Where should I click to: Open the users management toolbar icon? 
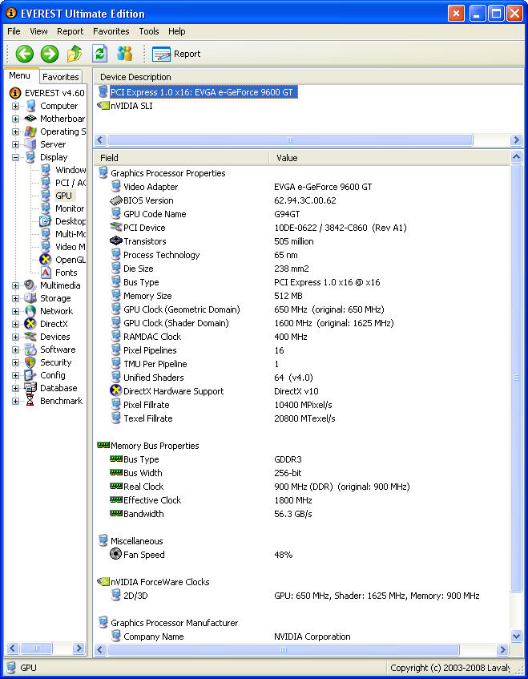pyautogui.click(x=125, y=54)
